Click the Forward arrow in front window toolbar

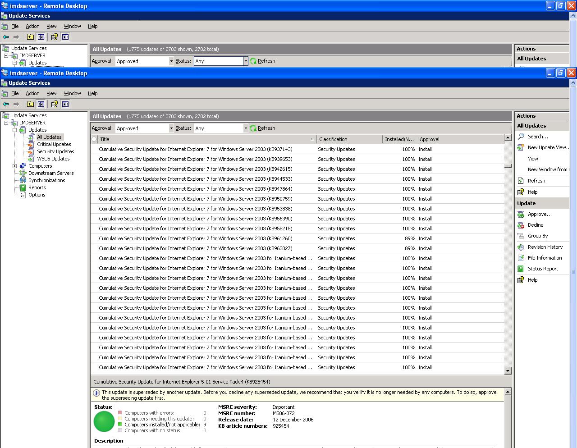pyautogui.click(x=16, y=104)
